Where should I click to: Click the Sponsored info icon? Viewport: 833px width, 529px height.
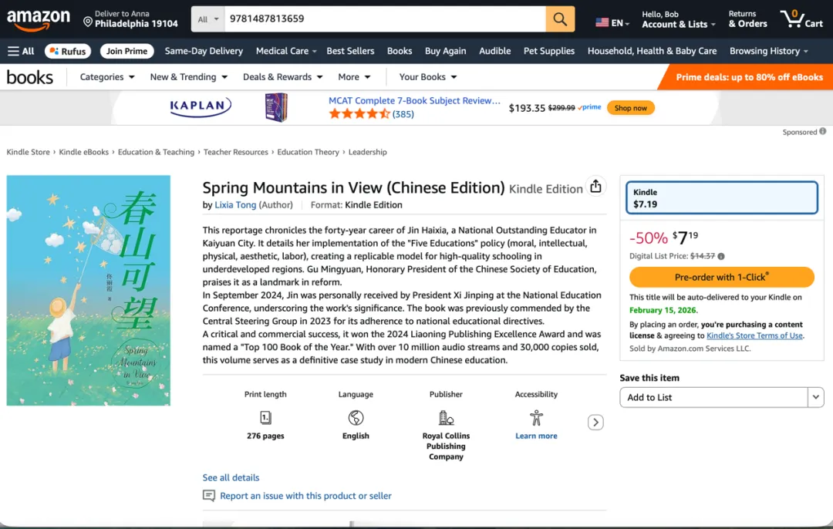click(823, 132)
